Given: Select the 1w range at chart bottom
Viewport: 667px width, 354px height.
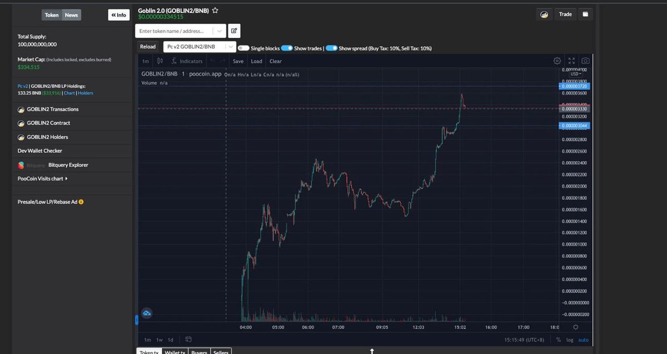Looking at the screenshot, I should (159, 340).
